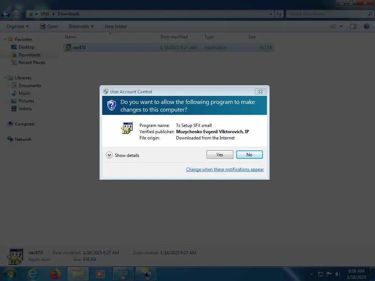Click the blue shield question icon in UAC banner

click(x=111, y=105)
